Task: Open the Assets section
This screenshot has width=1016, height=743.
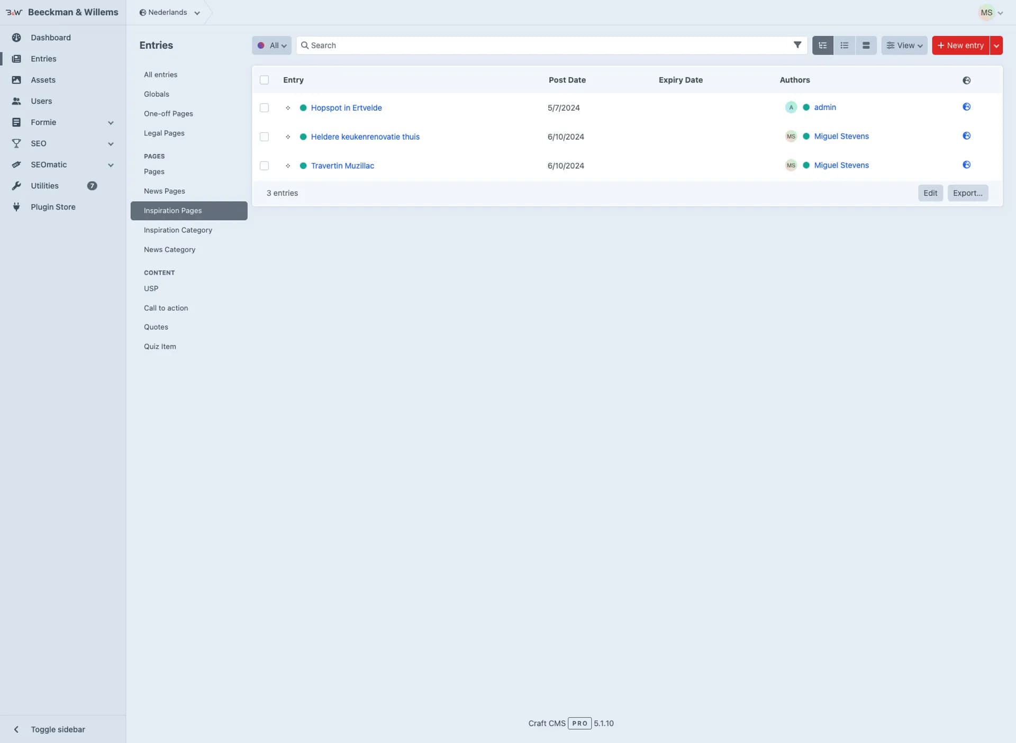Action: (x=43, y=80)
